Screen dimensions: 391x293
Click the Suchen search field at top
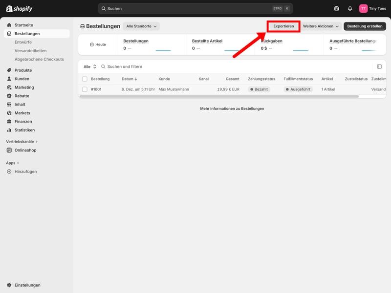195,8
